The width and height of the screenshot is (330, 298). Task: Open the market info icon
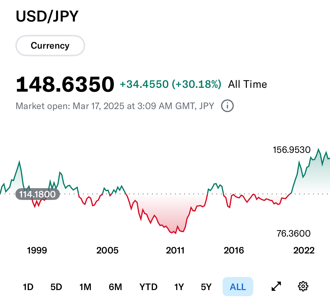(227, 106)
